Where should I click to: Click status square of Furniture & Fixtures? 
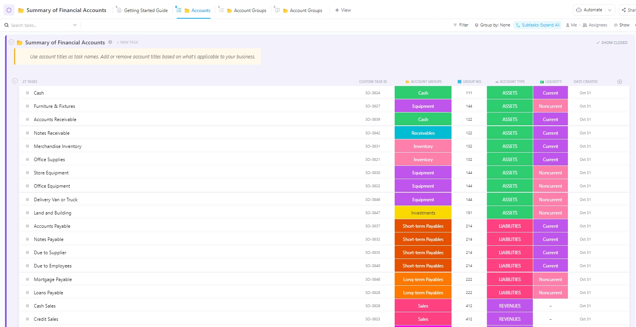point(27,106)
